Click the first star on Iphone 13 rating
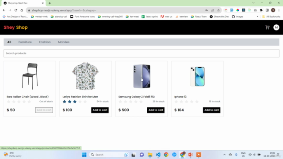This screenshot has height=159, width=283. tap(176, 102)
